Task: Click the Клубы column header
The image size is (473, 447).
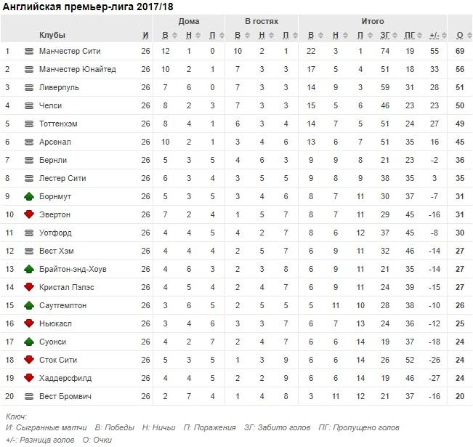Action: pyautogui.click(x=52, y=35)
